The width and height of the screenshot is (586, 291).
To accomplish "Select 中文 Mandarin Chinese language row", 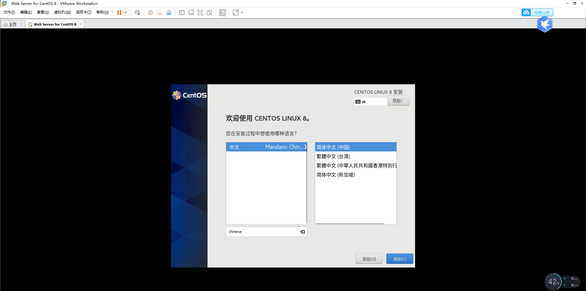I will point(266,147).
